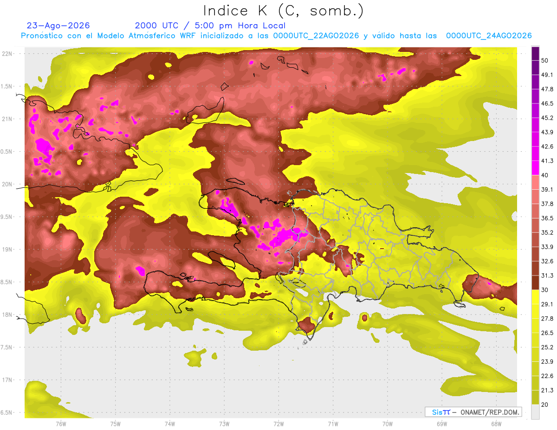Click the magenta colorbar segment between 40 and 41.3
The height and width of the screenshot is (430, 557).
point(535,168)
